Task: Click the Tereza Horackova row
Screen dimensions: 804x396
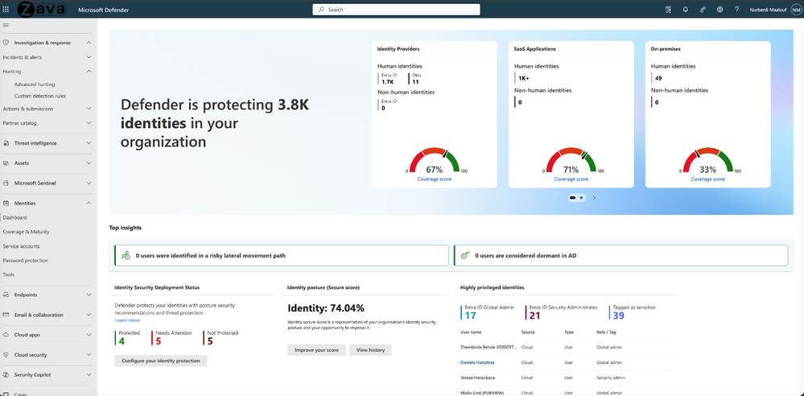Action: (x=566, y=377)
